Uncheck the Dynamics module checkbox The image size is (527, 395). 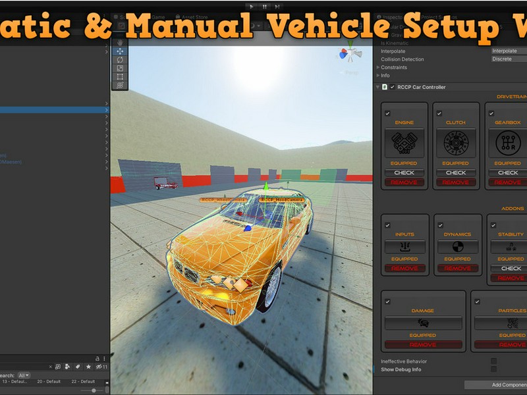coord(440,225)
